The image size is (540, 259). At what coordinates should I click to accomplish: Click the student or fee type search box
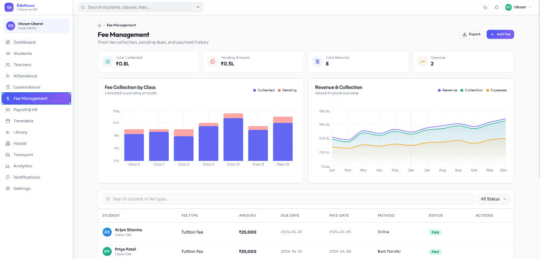tap(288, 199)
